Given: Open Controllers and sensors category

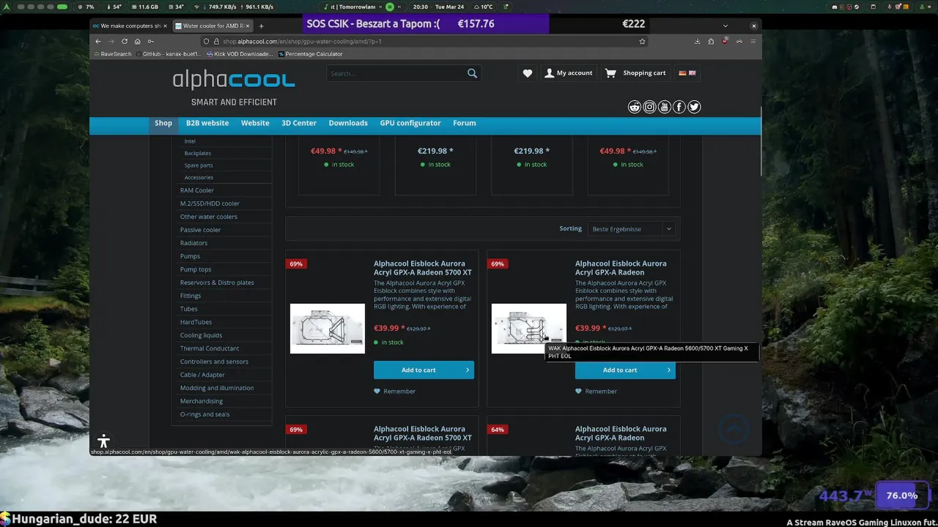Looking at the screenshot, I should click(x=214, y=362).
